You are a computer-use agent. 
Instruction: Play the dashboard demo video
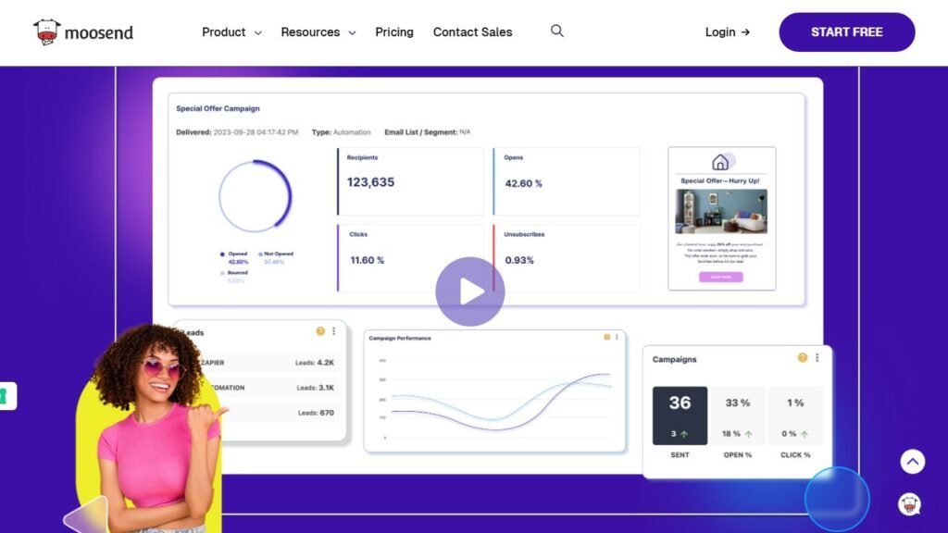click(470, 291)
